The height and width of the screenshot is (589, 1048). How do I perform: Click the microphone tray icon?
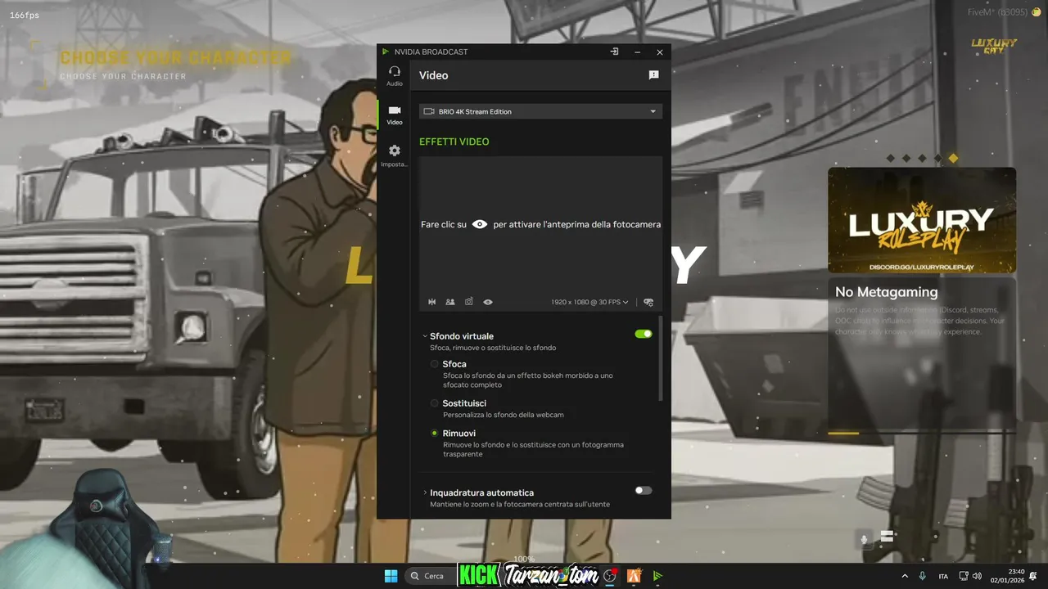923,576
